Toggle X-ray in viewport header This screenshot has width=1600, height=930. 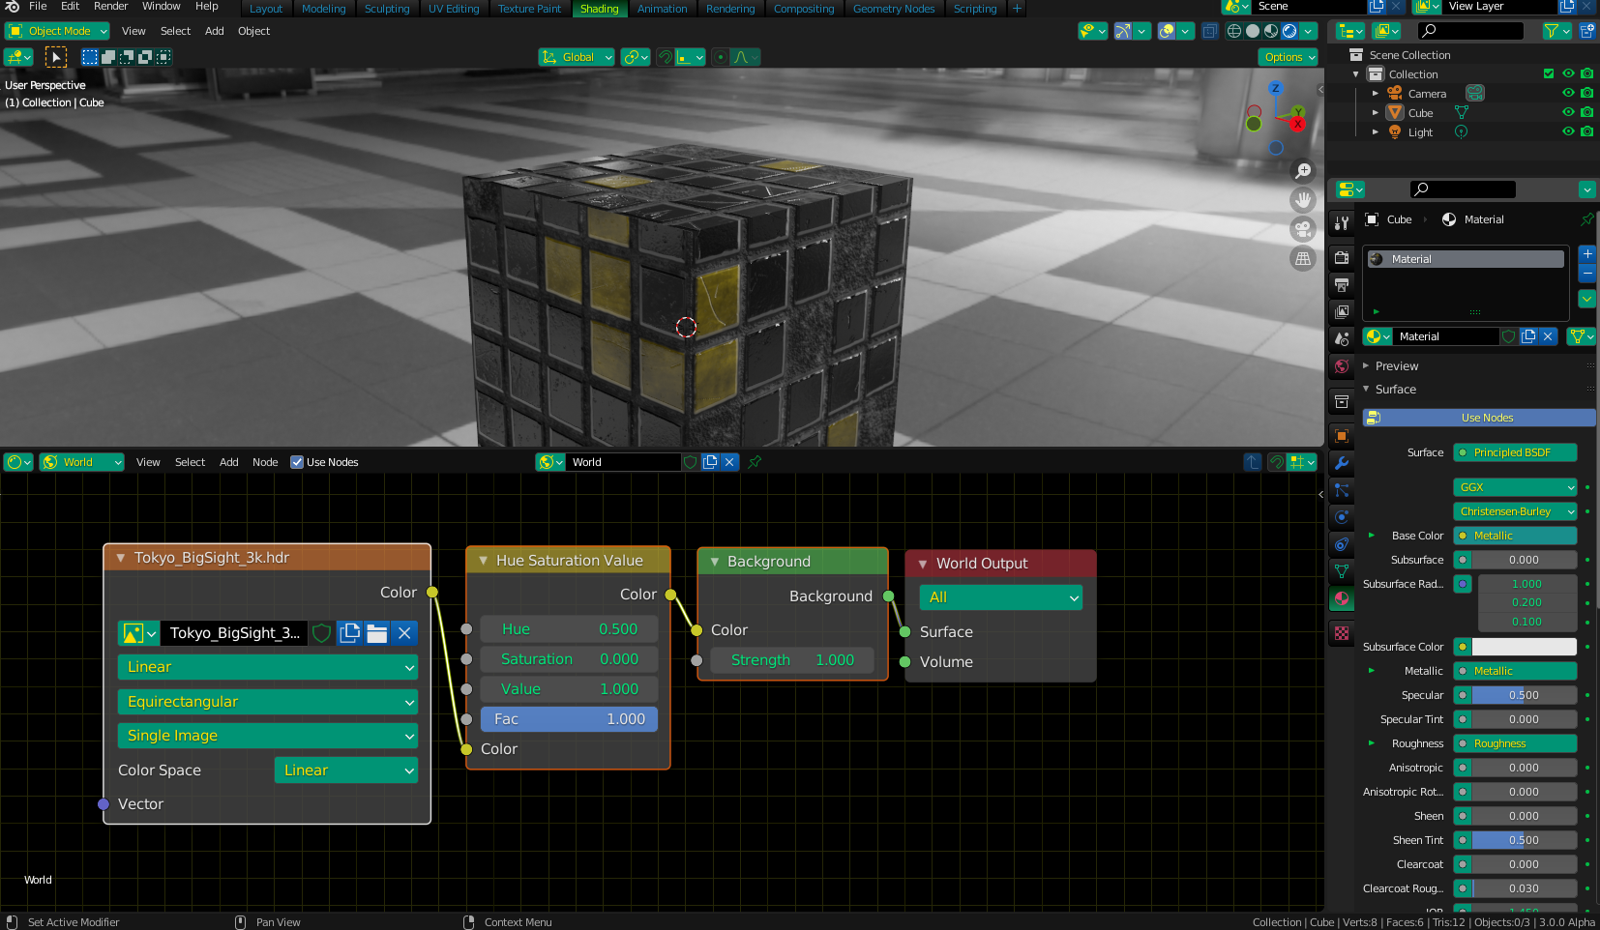click(1209, 31)
